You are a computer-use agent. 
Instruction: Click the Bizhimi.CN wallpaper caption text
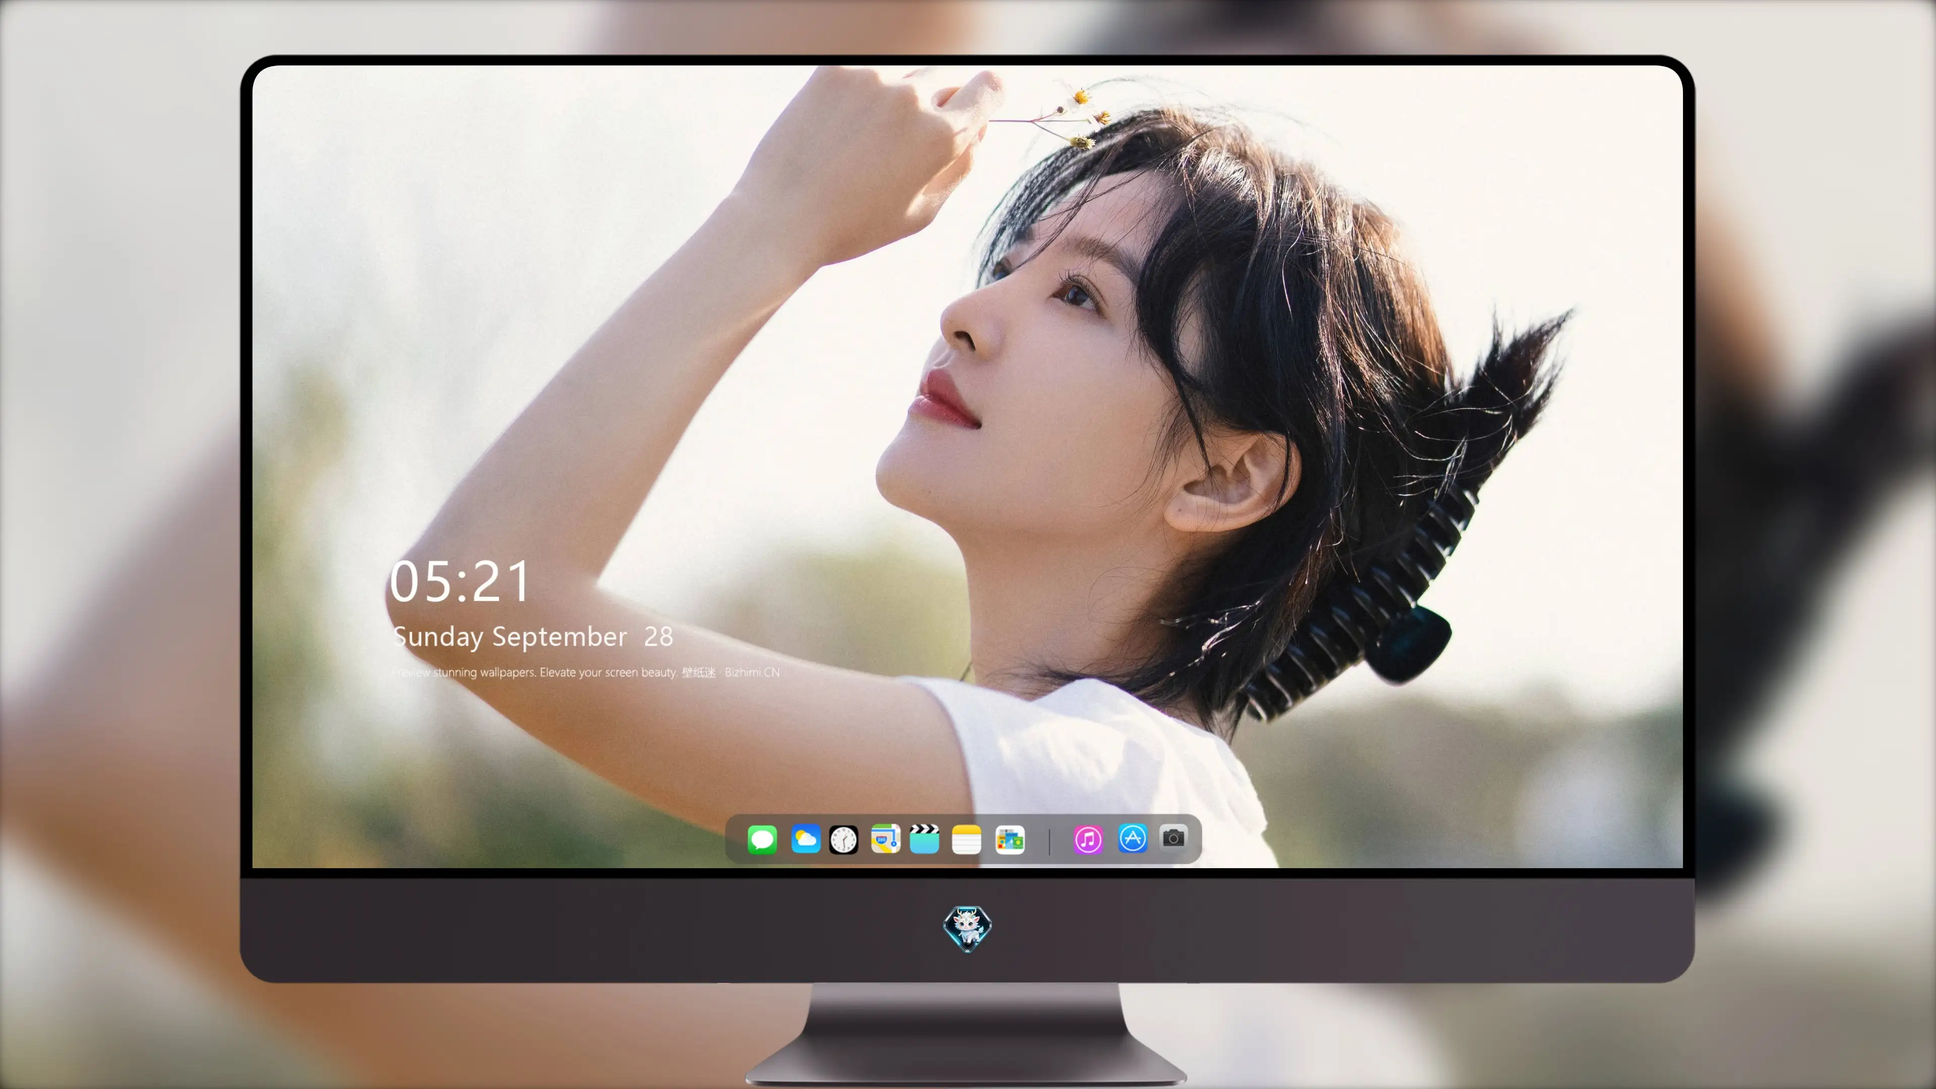pos(585,672)
